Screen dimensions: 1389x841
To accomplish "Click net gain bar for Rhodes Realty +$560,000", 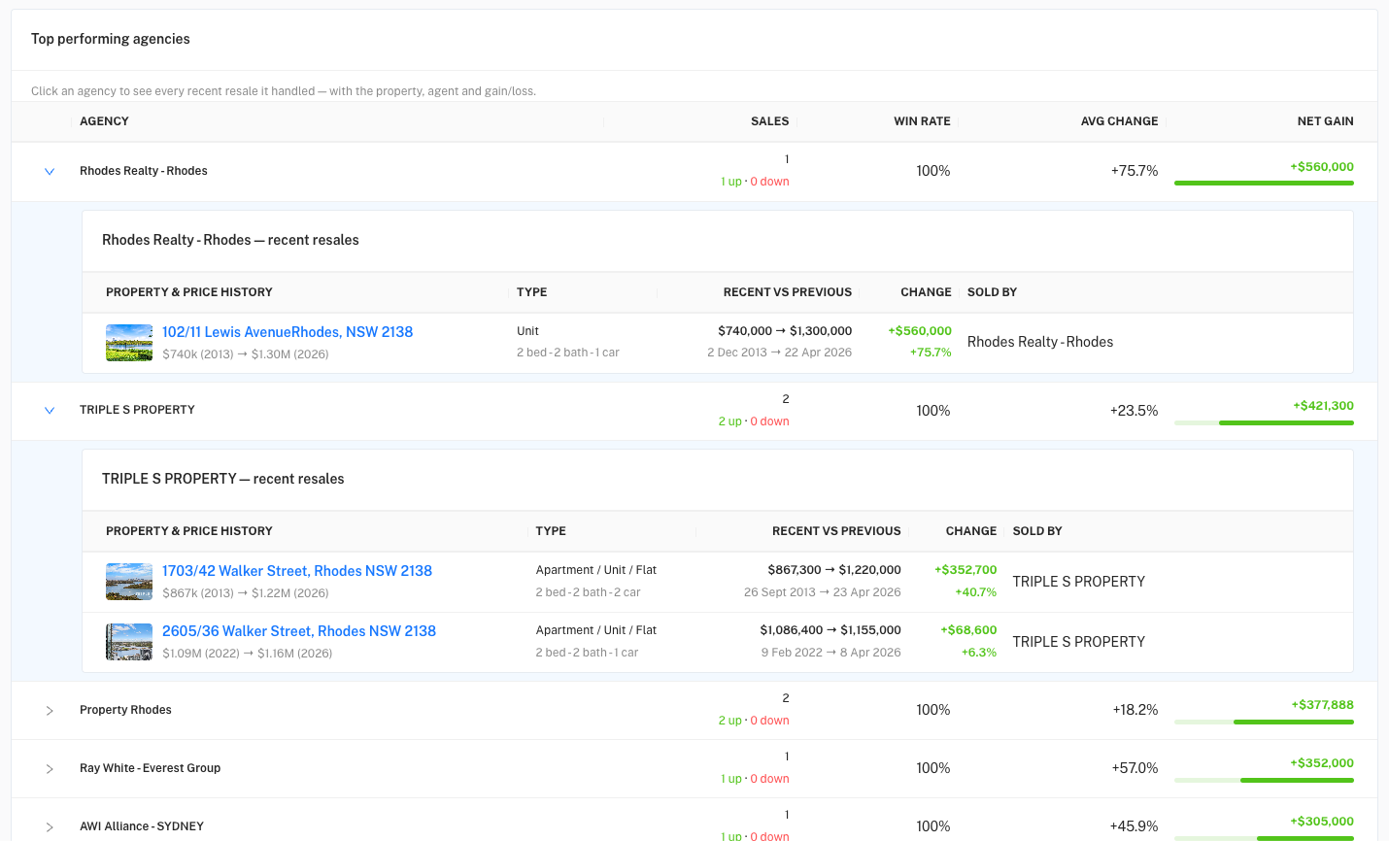I will [1264, 183].
